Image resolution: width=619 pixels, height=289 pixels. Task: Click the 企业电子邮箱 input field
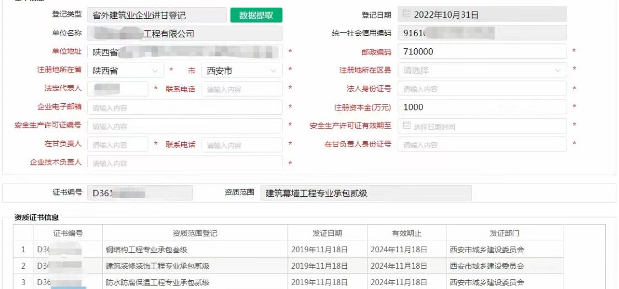click(184, 108)
